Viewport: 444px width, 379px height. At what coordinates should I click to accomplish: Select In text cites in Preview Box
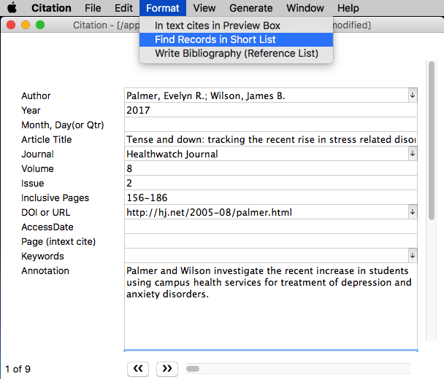(217, 26)
